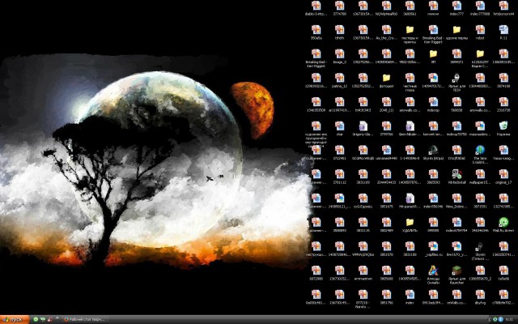The height and width of the screenshot is (324, 518).
Task: Open the постеры и принты folder
Action: [x=410, y=30]
